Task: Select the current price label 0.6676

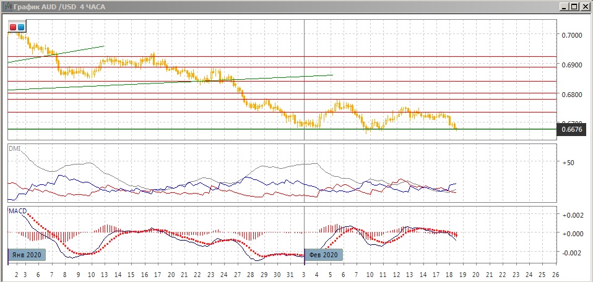Action: pos(572,129)
